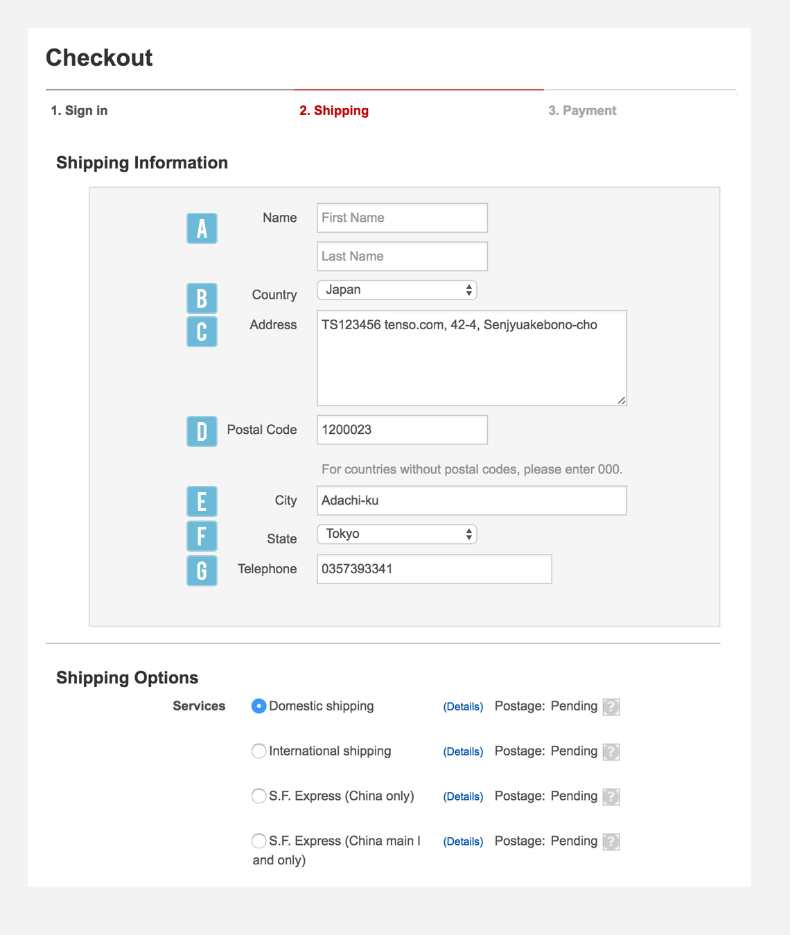
Task: Click help icon next to Domestic shipping postage
Action: (x=611, y=706)
